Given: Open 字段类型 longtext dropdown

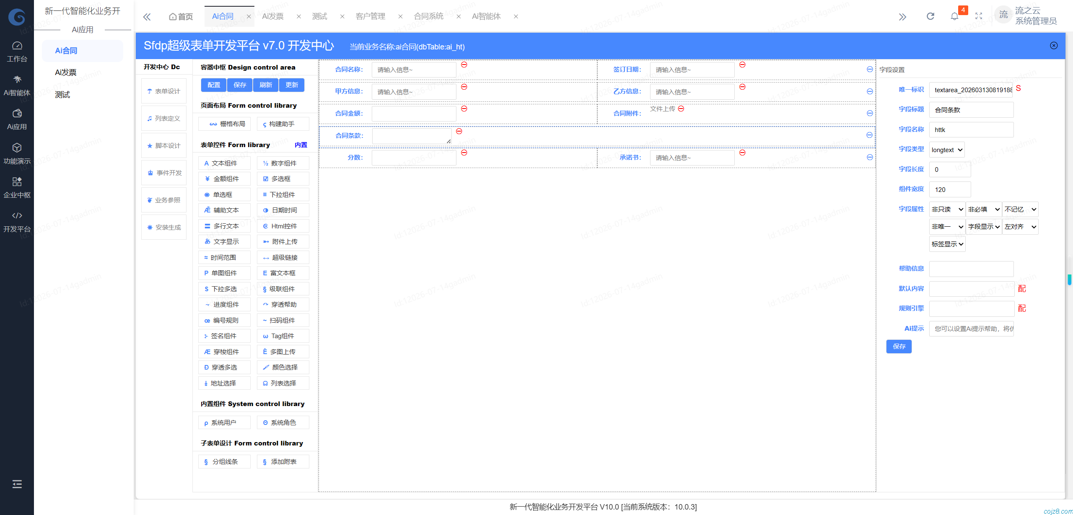Looking at the screenshot, I should [x=947, y=150].
